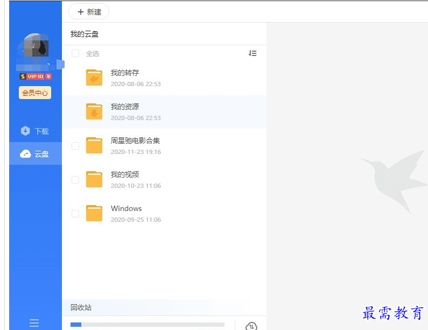Click the 我的资源 folder icon
Screen dimensions: 428x330
point(94,111)
